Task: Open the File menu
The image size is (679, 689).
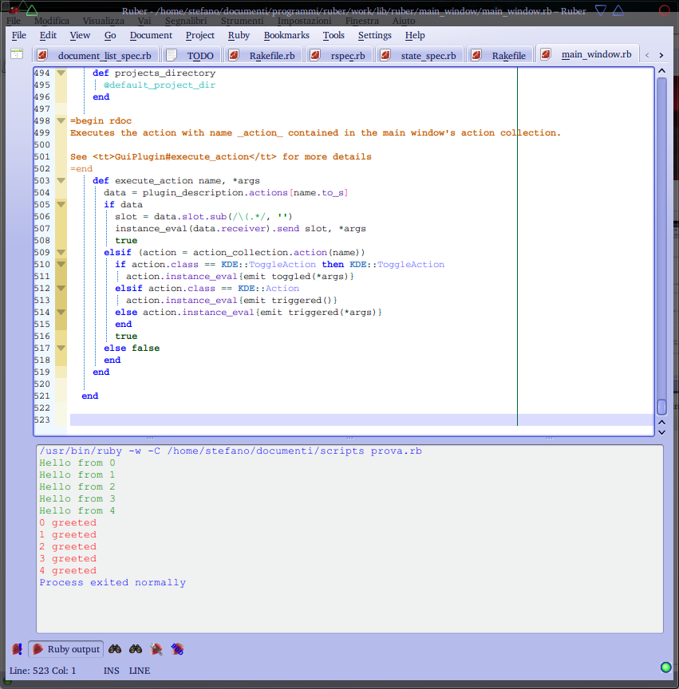Action: coord(19,35)
